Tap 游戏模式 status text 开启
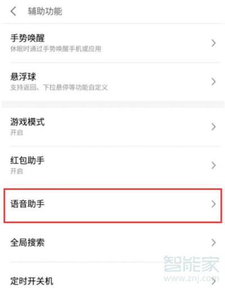This screenshot has height=289, width=225. [x=16, y=133]
